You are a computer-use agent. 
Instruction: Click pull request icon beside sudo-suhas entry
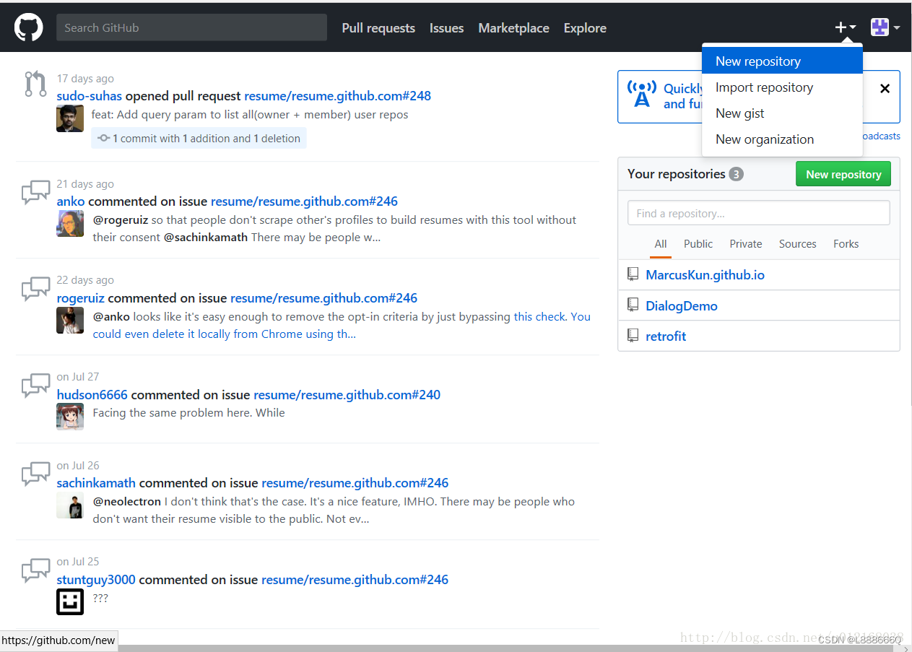[x=35, y=84]
